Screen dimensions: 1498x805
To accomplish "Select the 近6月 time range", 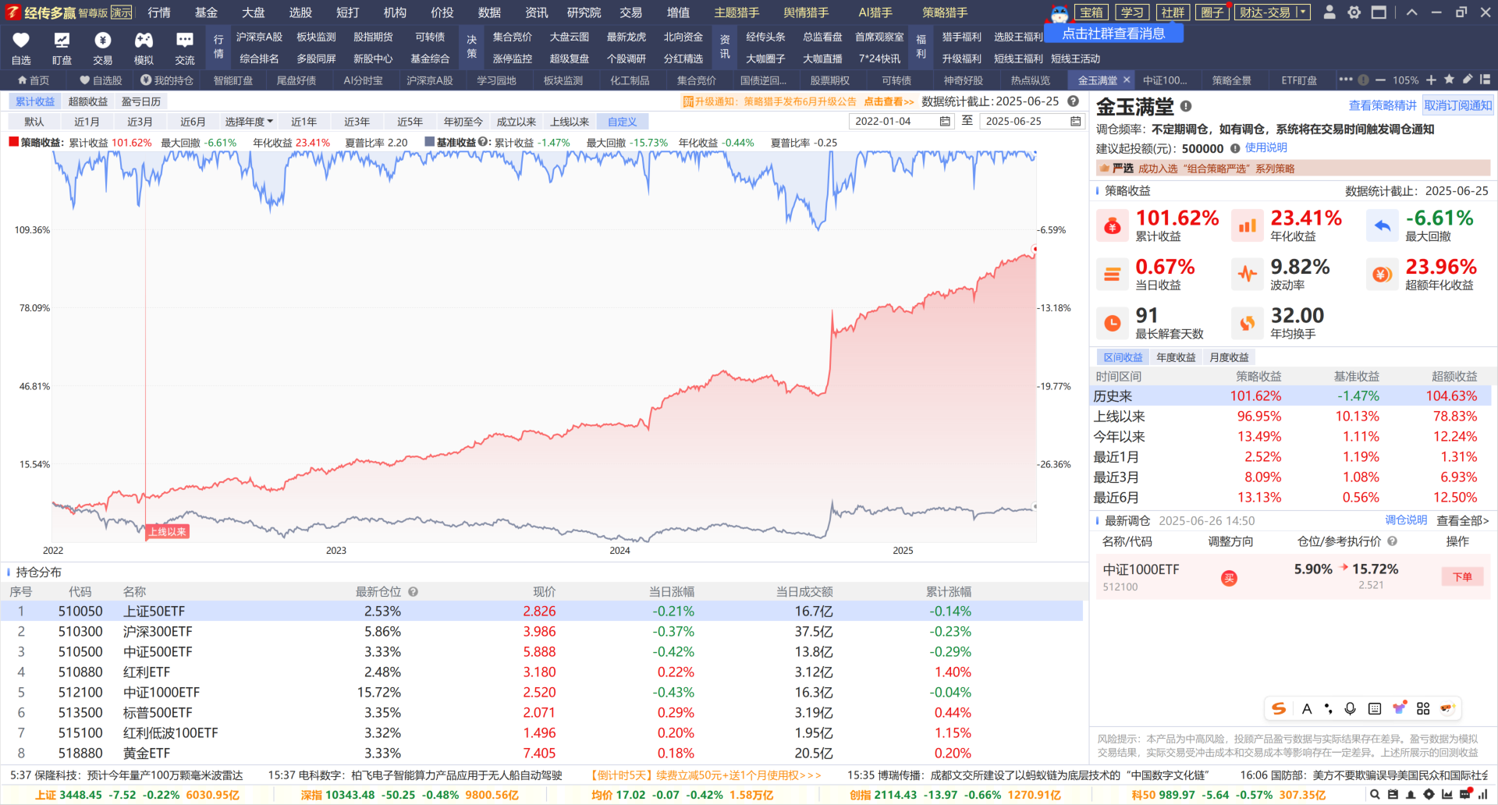I will 193,122.
